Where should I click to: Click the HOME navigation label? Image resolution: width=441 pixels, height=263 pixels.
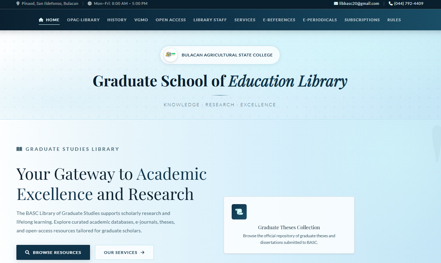click(53, 20)
